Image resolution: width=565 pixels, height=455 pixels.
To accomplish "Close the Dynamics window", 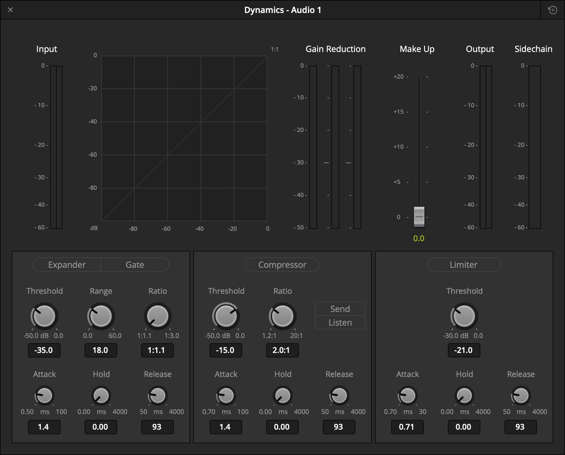I will [x=10, y=10].
